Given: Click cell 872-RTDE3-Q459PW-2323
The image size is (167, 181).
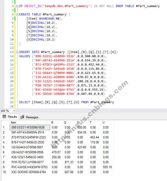Looking at the screenshot, I should pyautogui.click(x=30, y=137).
